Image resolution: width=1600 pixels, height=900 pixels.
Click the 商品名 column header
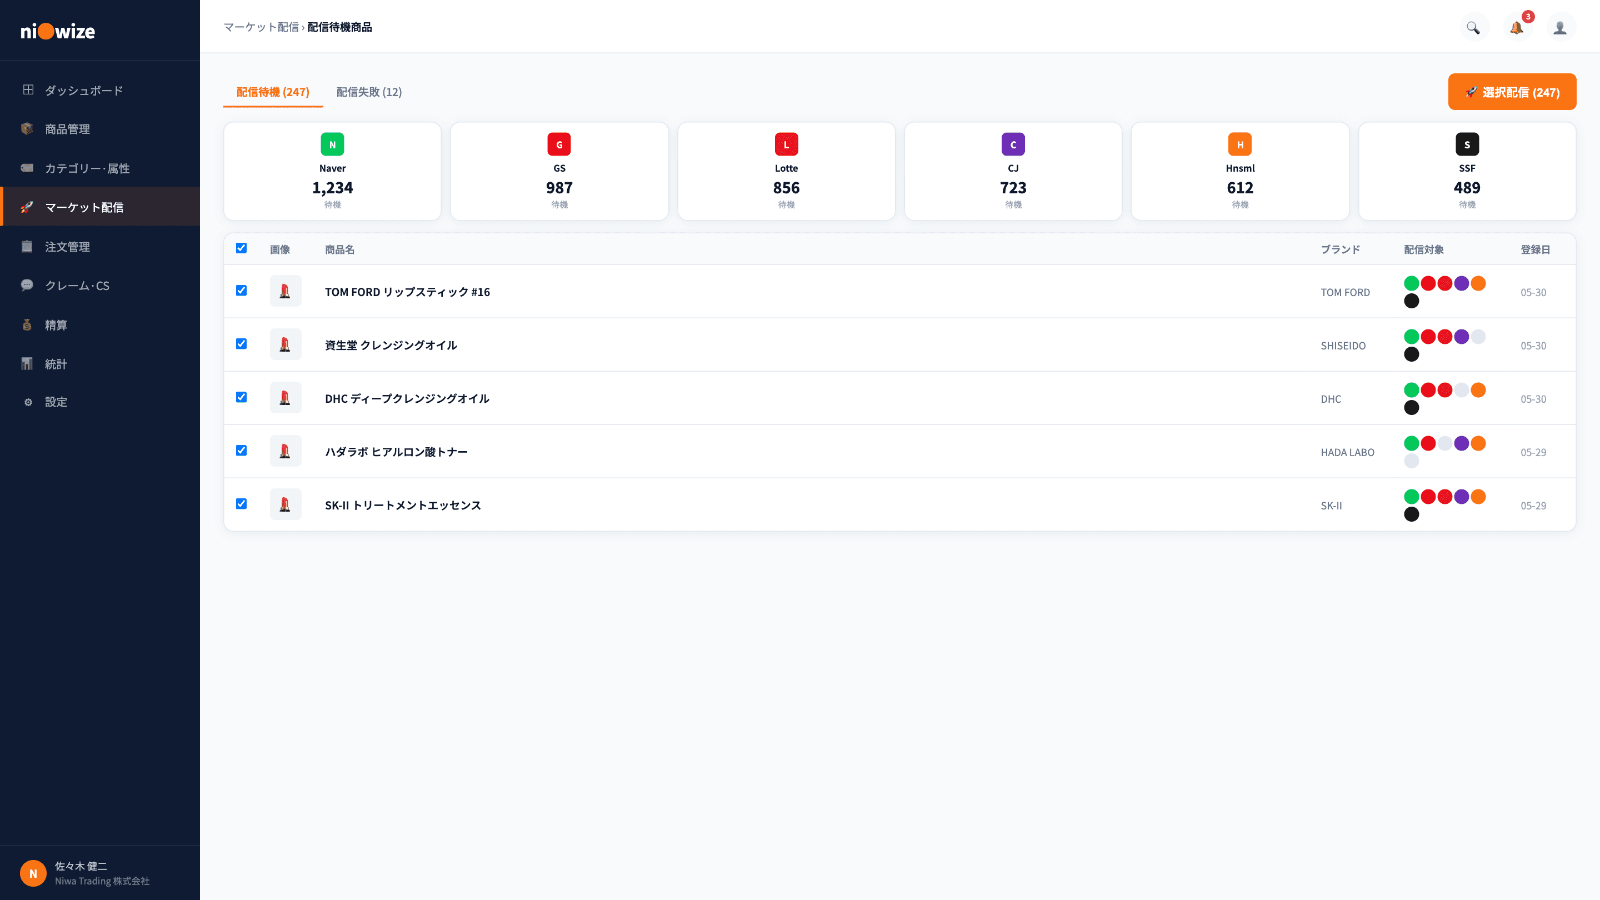(340, 249)
